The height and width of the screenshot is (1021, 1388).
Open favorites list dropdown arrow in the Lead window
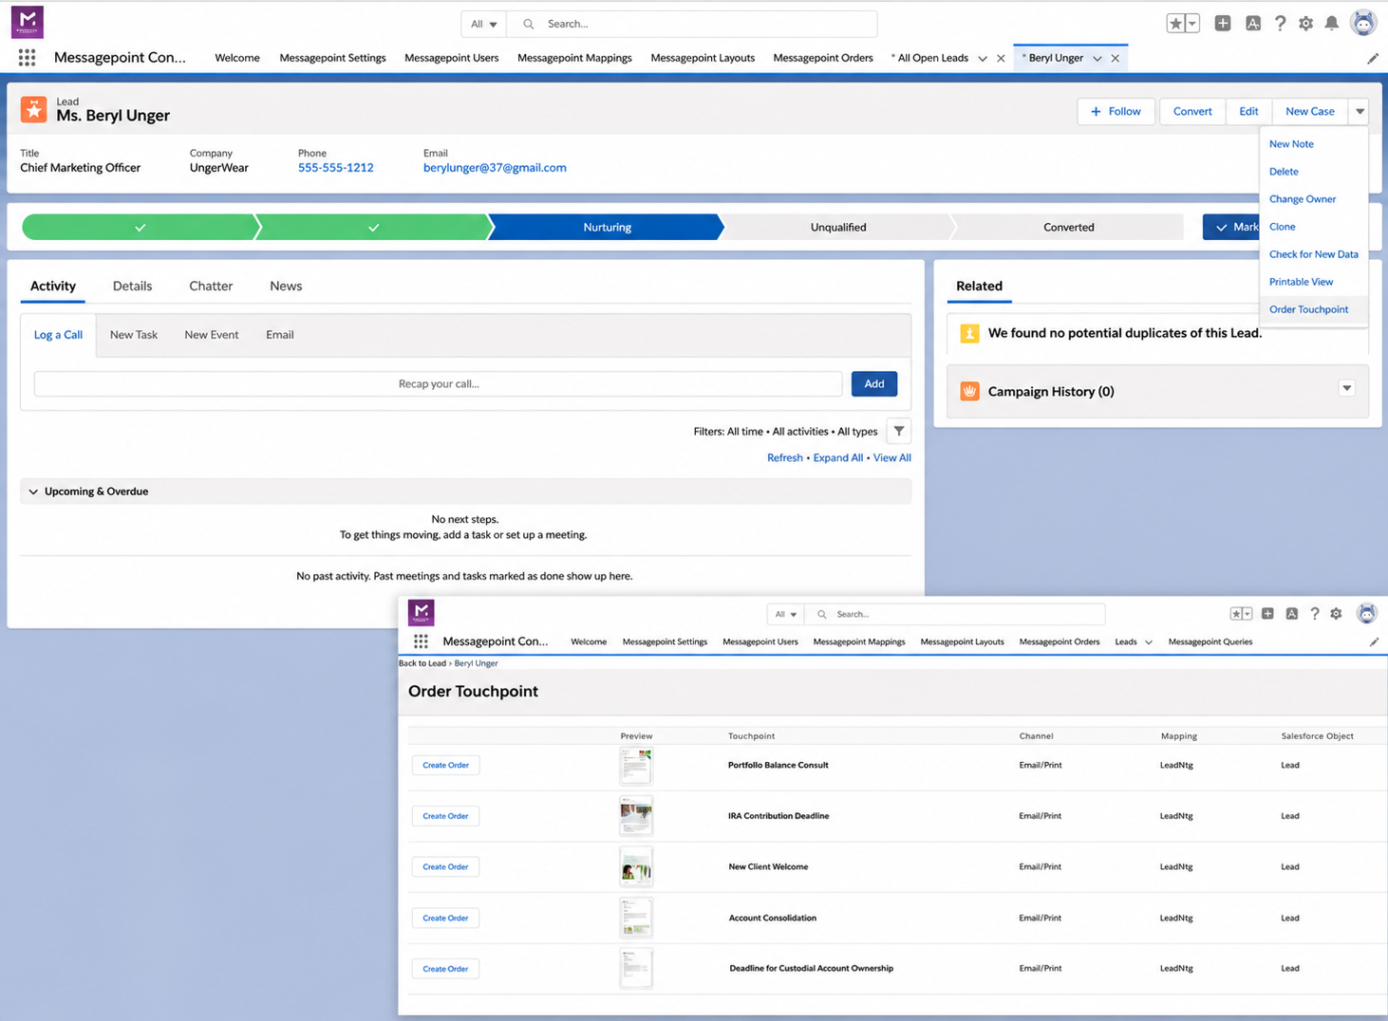(1192, 24)
